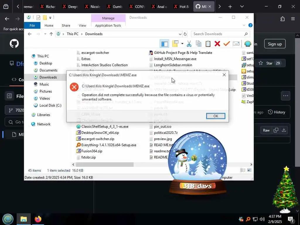Click the horizontal scrollbar in file list

click(x=105, y=165)
